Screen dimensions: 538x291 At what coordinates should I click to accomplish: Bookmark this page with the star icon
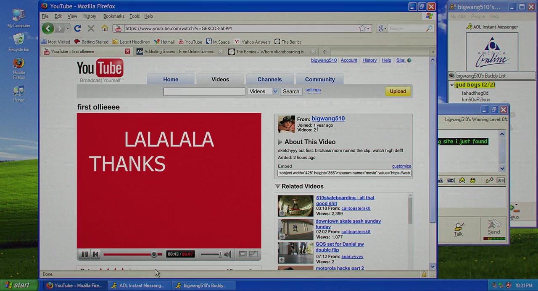coord(362,29)
